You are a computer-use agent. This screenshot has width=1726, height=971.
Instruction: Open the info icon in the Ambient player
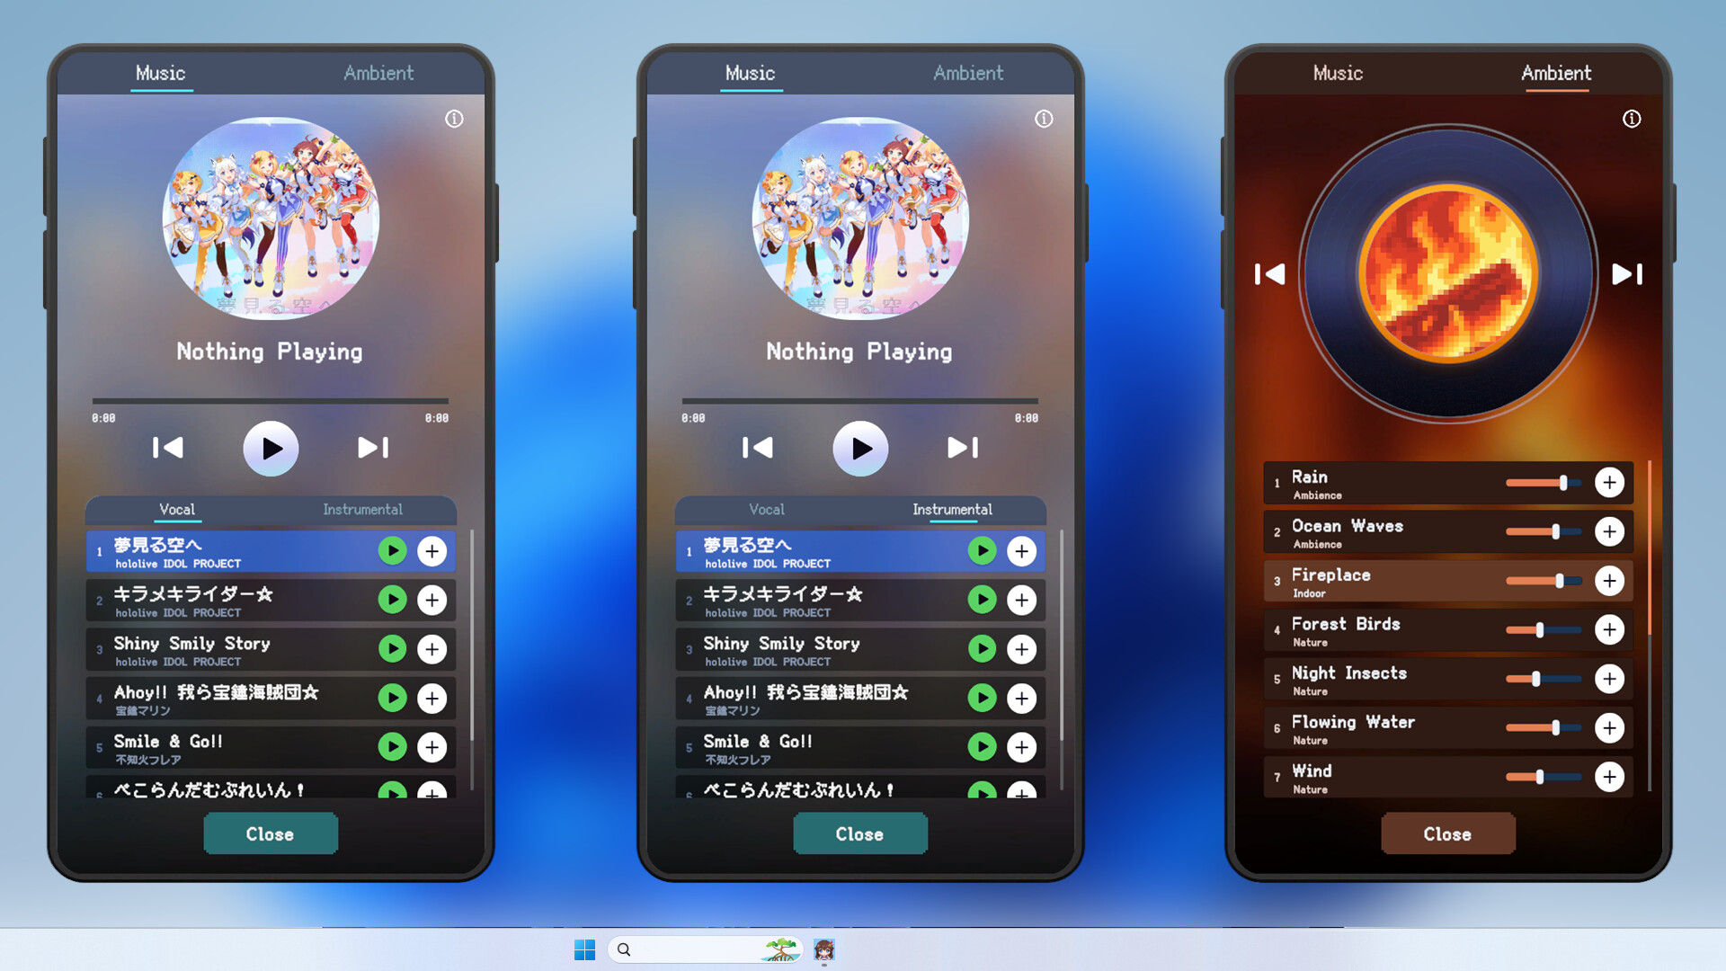point(1632,119)
